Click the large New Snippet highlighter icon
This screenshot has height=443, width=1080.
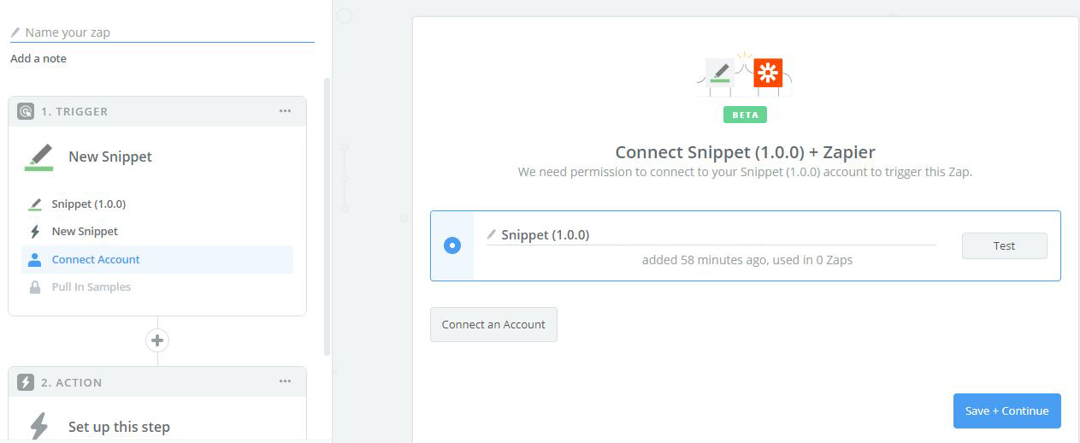click(x=38, y=157)
